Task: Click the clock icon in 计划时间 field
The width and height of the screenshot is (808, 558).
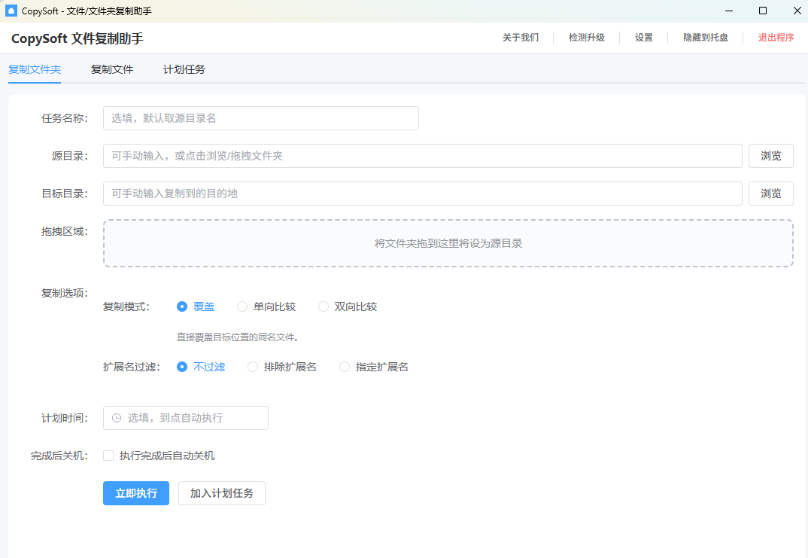Action: [117, 418]
